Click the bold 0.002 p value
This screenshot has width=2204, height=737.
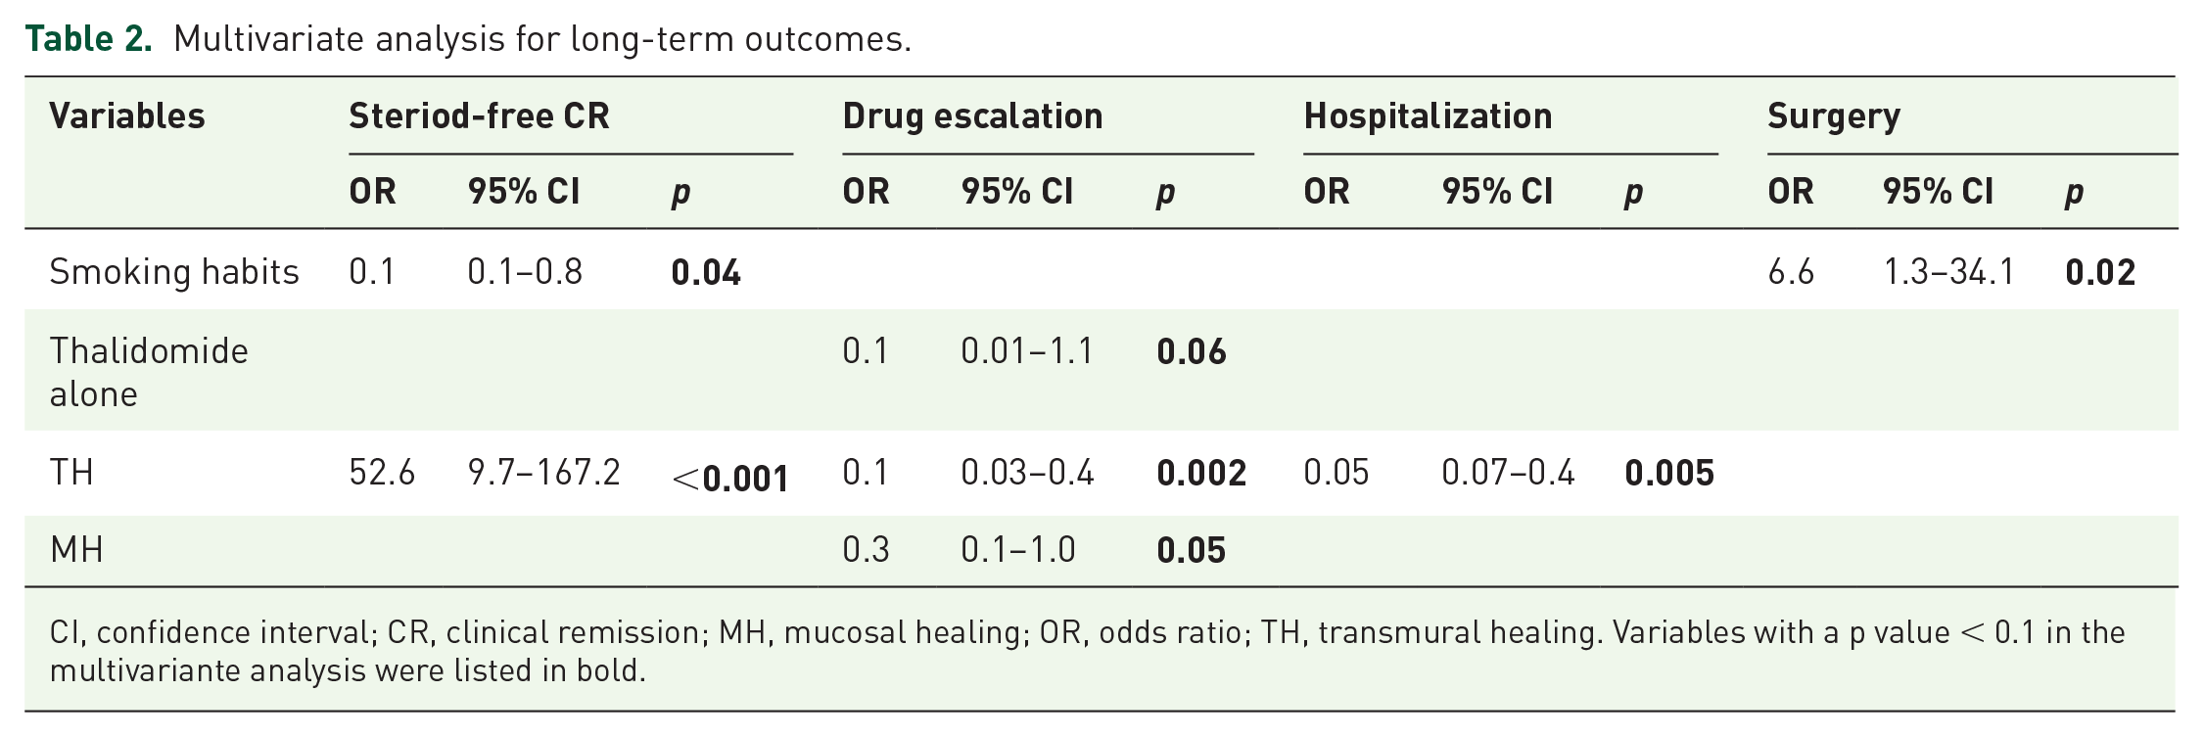pos(1201,474)
